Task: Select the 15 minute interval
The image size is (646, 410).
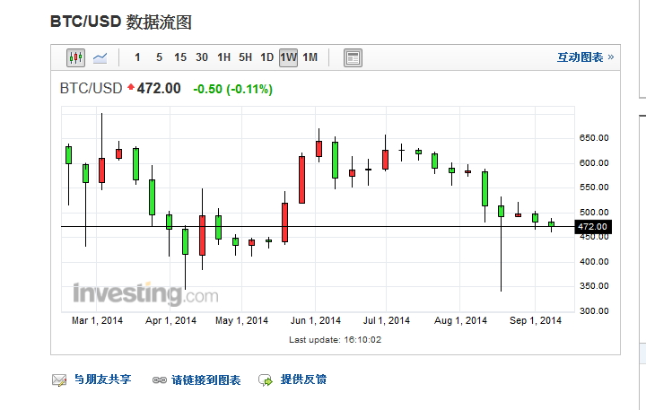Action: coord(180,57)
